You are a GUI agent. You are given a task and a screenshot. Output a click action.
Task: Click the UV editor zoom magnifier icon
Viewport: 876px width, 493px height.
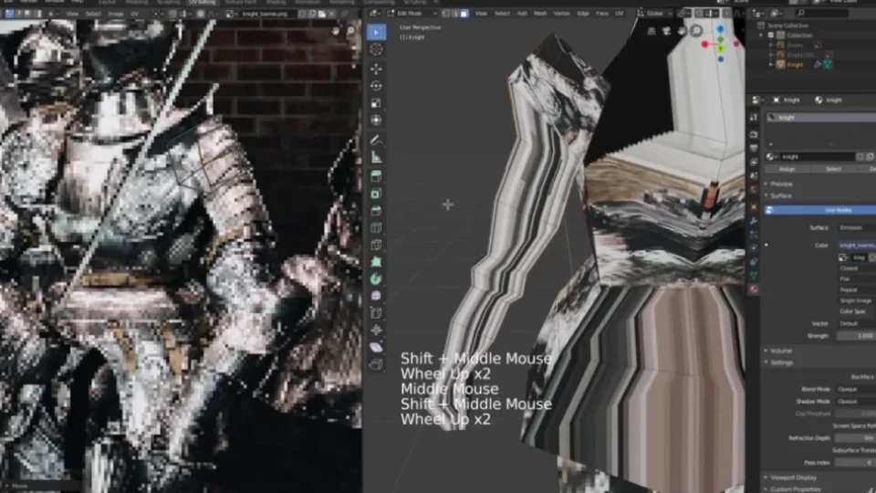(350, 31)
